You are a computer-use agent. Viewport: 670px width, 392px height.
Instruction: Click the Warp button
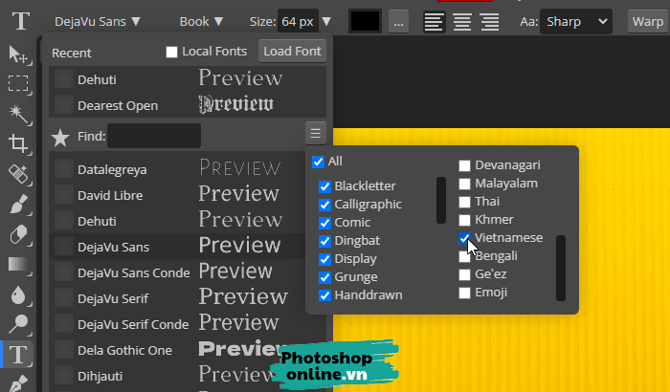tap(647, 21)
